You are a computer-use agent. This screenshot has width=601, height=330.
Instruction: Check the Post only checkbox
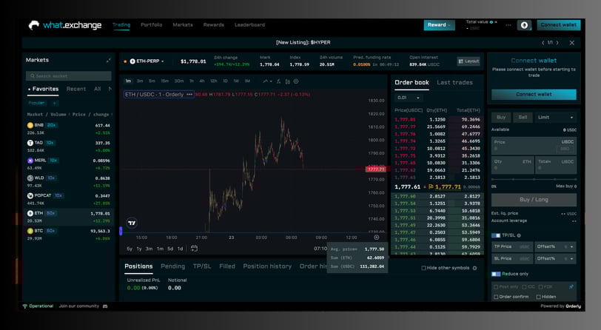click(496, 286)
